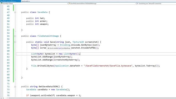The height and width of the screenshot is (99, 176).
Task: Place cursor on 'SaveData' class name
Action: click(42, 12)
